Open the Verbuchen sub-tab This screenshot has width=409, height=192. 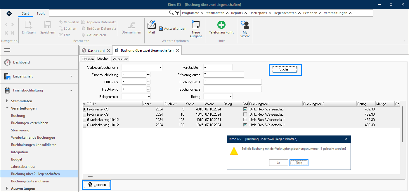coord(120,59)
